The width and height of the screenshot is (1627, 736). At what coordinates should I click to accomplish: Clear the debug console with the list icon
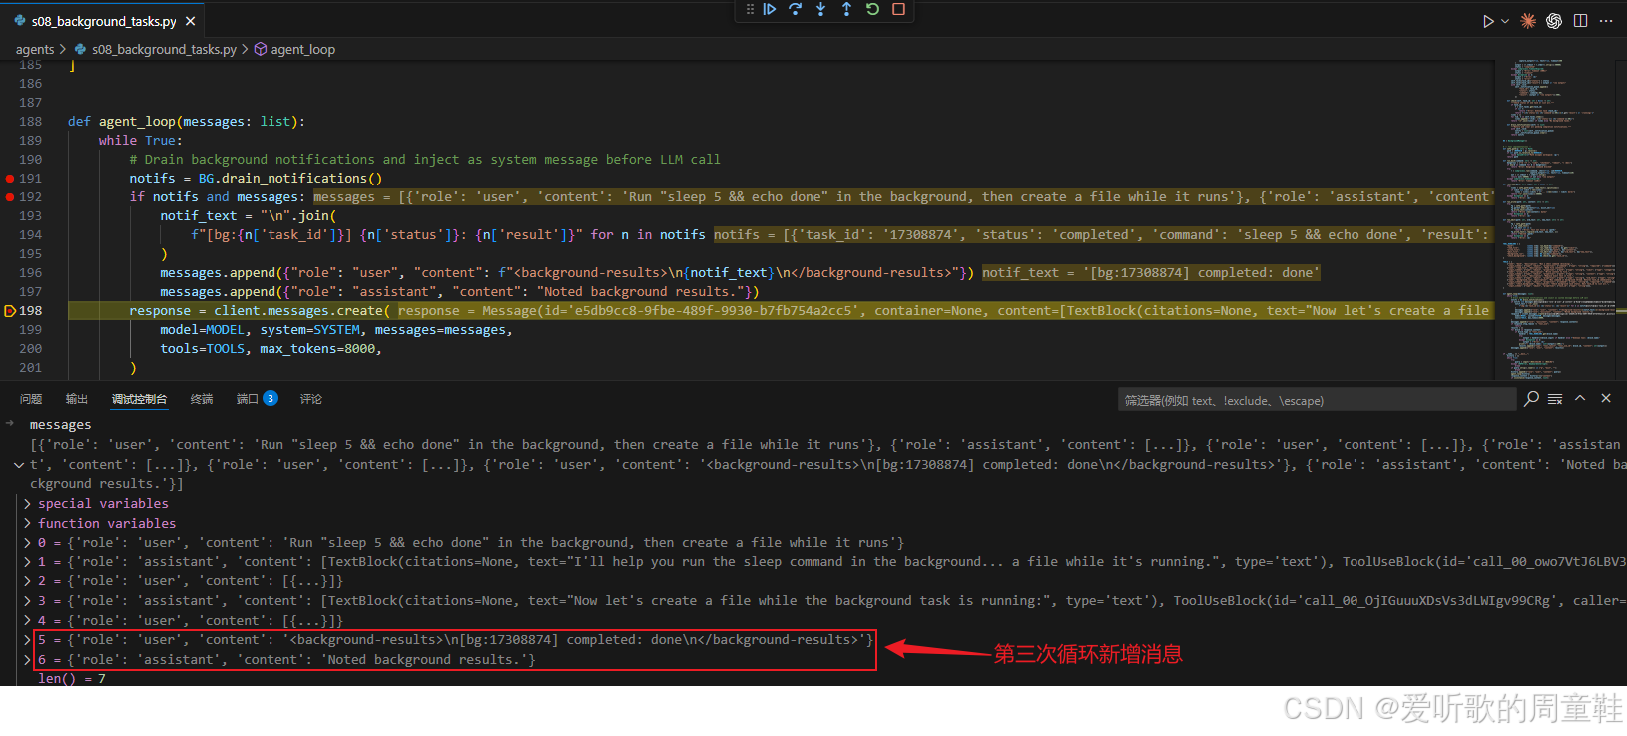coord(1555,399)
